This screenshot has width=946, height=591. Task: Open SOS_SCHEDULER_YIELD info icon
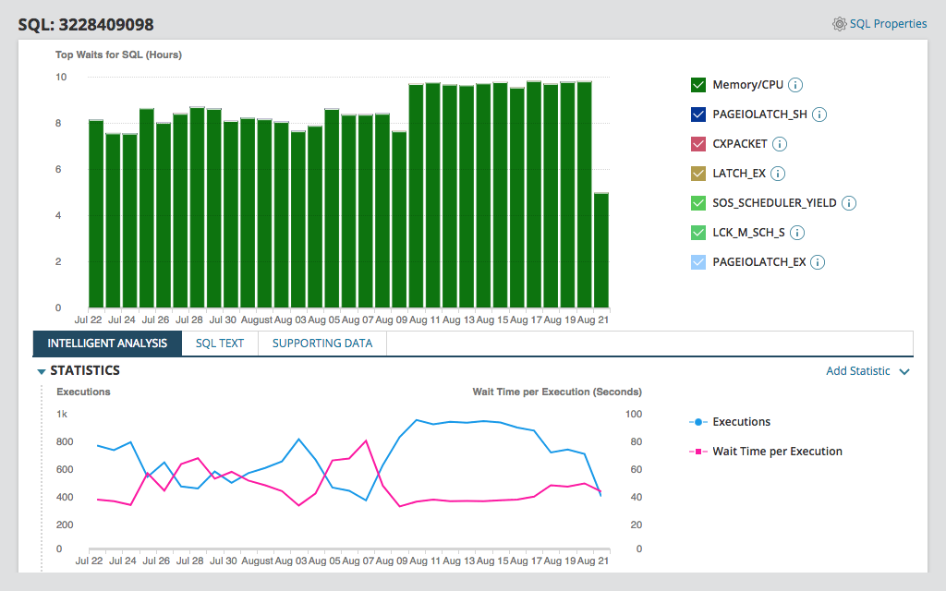click(x=849, y=203)
